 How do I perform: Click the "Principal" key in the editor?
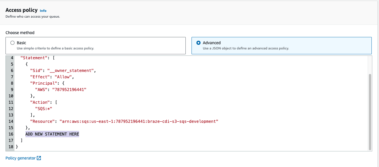click(x=42, y=83)
